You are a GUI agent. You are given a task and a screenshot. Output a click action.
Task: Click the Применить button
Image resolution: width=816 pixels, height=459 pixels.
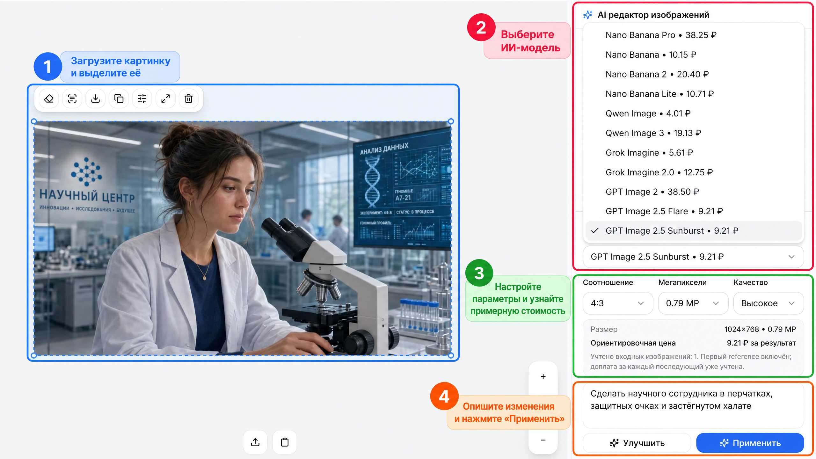click(x=750, y=443)
